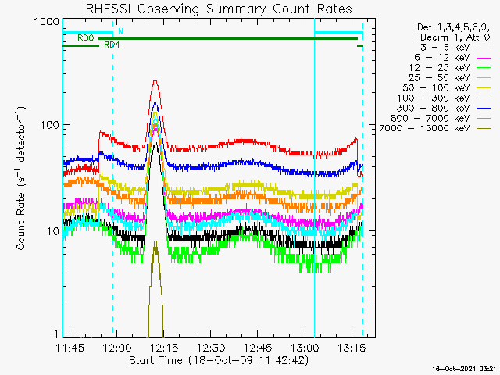Image resolution: width=500 pixels, height=375 pixels.
Task: Click the '50 - 100 keV' legend label
Action: (436, 88)
